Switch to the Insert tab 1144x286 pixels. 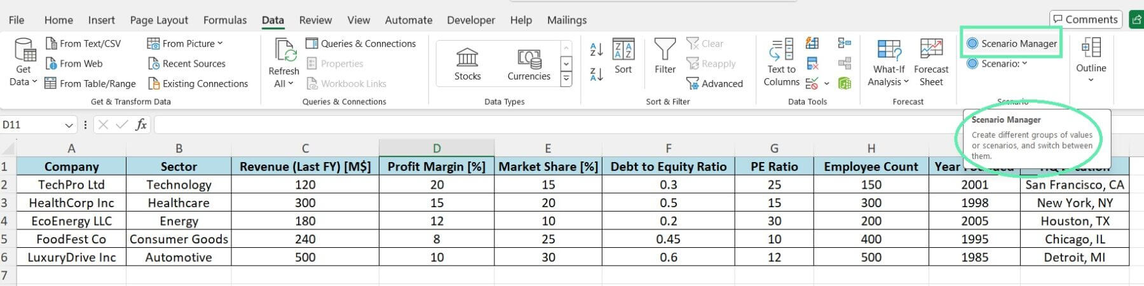[x=102, y=20]
